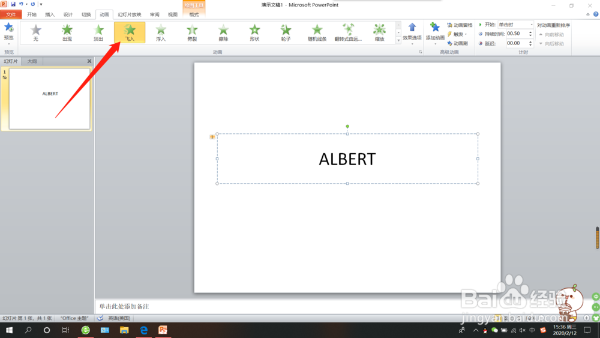600x338 pixels.
Task: Select the 随机线条 random bars animation
Action: tap(317, 32)
